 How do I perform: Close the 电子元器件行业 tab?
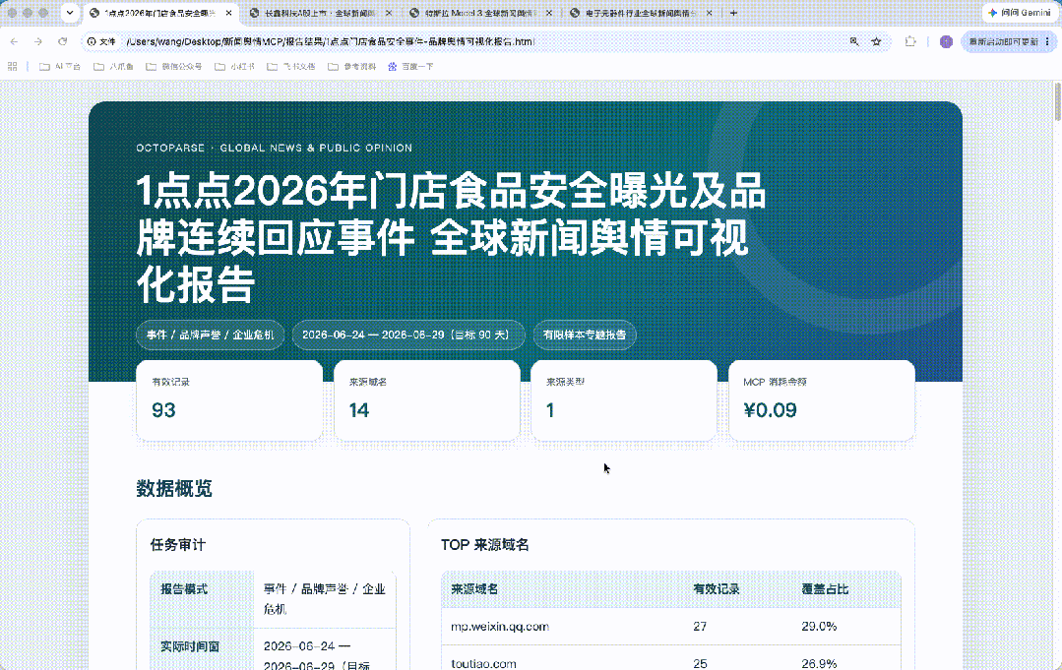point(709,13)
